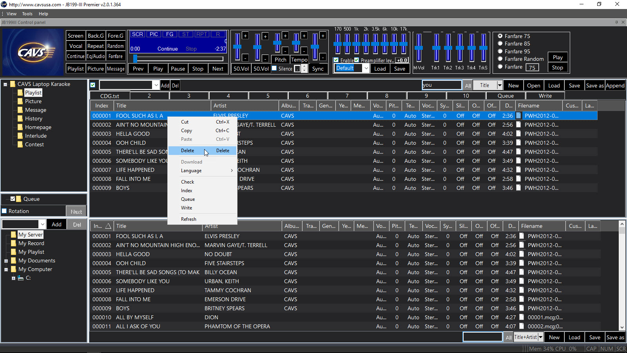Screen dimensions: 627x353
Task: Click the C: drive icon
Action: [20, 278]
